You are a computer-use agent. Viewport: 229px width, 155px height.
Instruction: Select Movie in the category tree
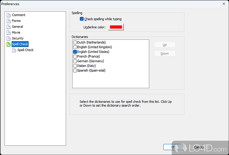pyautogui.click(x=16, y=33)
